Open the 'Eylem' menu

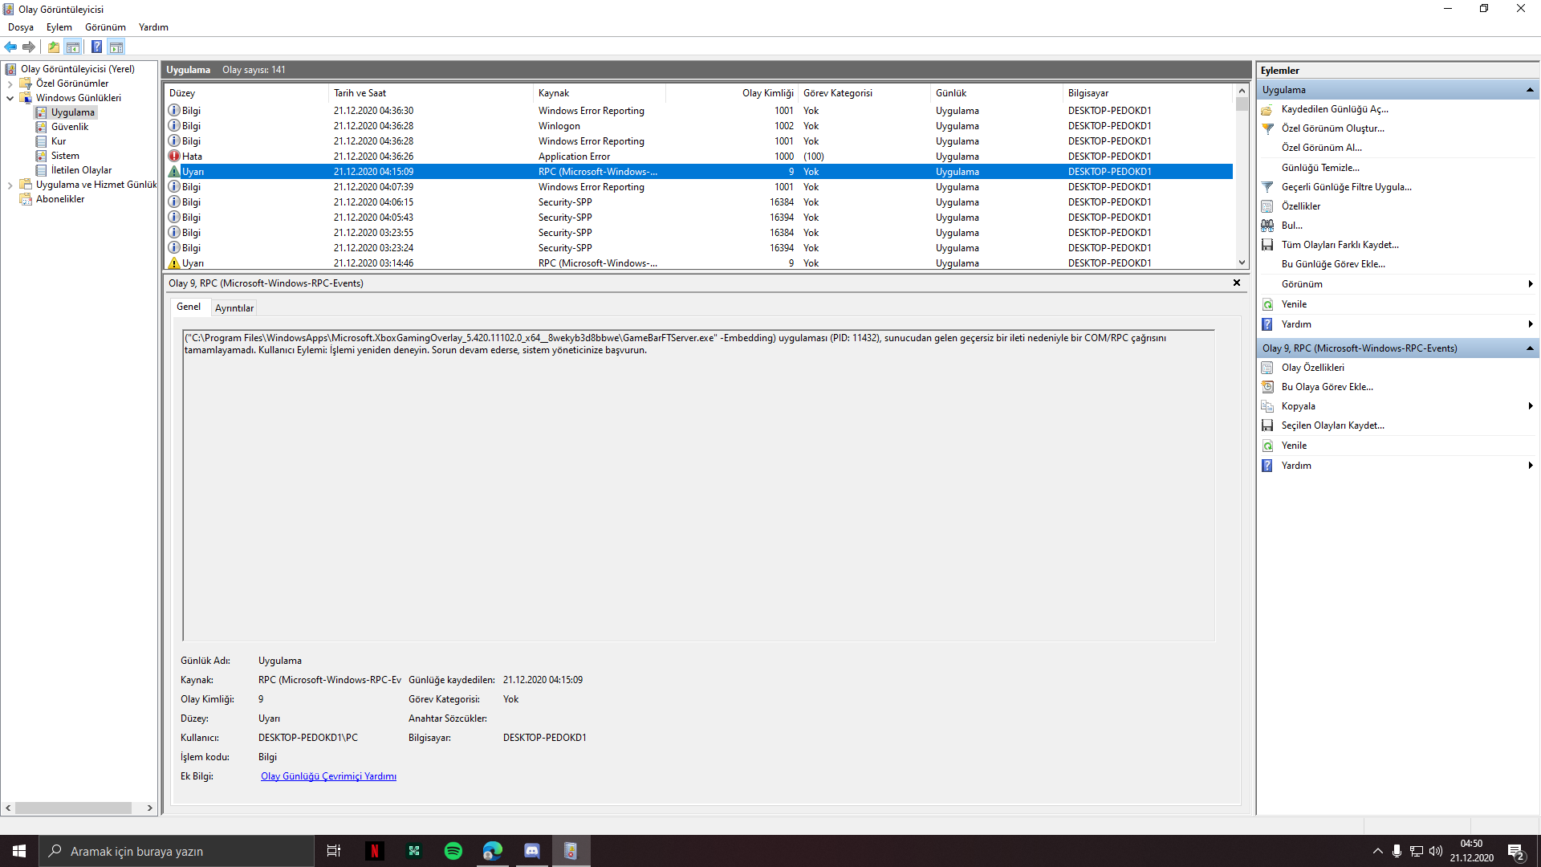tap(59, 27)
